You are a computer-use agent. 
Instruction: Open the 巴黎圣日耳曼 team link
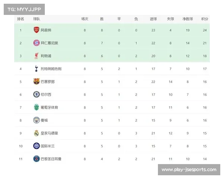pyautogui.click(x=51, y=159)
